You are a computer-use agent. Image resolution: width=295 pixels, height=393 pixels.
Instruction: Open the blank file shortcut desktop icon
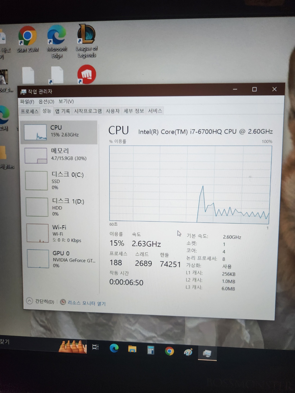tap(56, 75)
